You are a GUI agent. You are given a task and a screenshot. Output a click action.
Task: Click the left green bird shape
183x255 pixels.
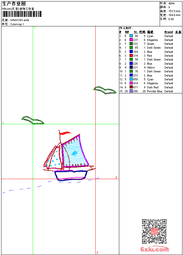(x=33, y=120)
